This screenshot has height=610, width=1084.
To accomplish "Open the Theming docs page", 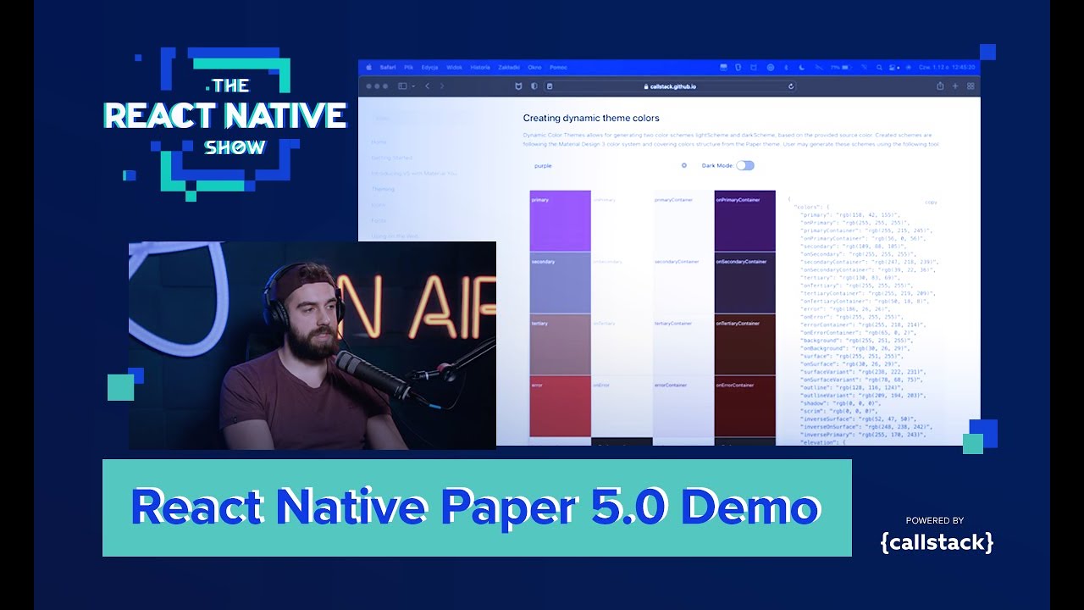I will point(384,189).
